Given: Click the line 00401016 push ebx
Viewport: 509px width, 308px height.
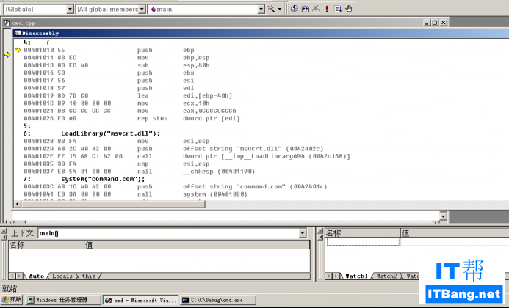Looking at the screenshot, I should (109, 73).
